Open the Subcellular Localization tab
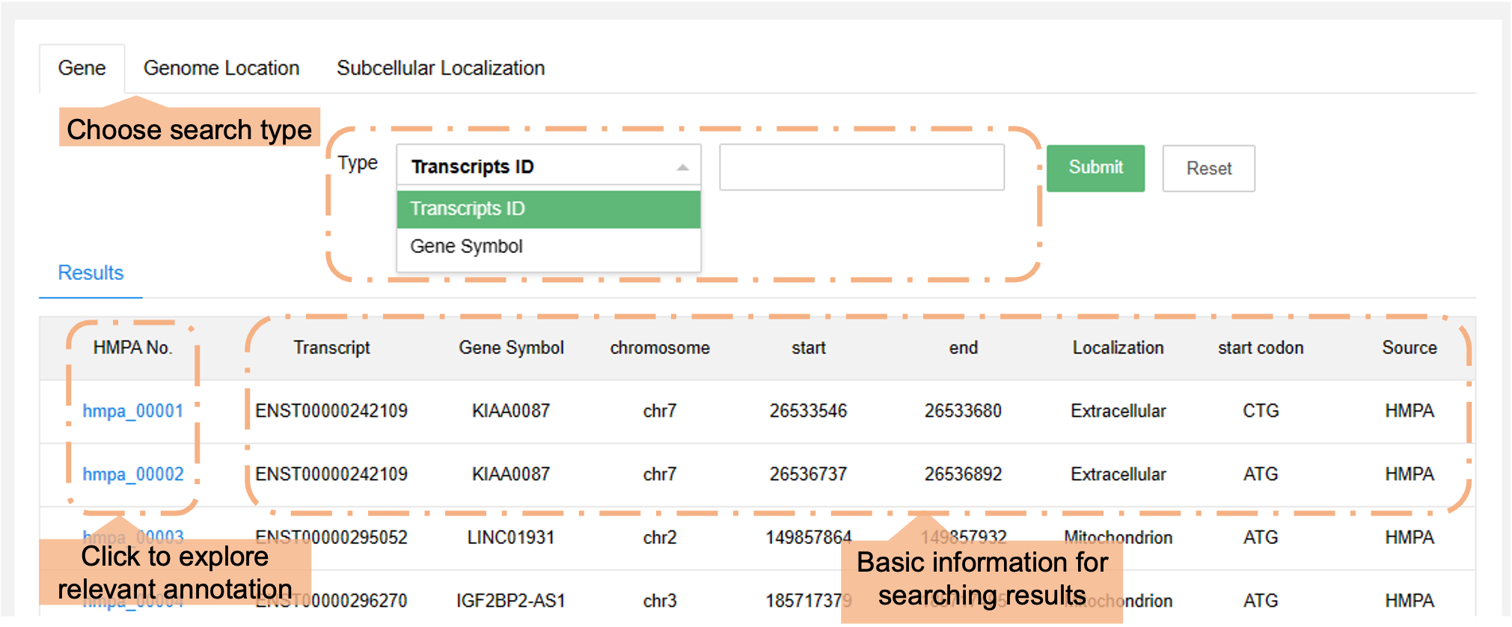This screenshot has width=1512, height=627. click(x=440, y=68)
